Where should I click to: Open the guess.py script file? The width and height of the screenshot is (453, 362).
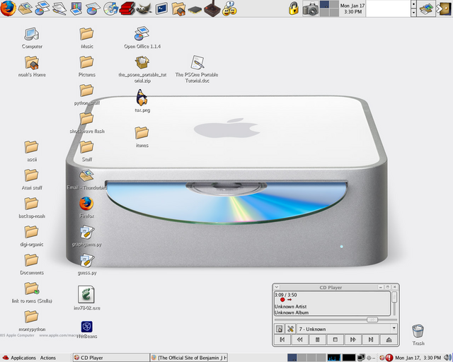point(86,260)
